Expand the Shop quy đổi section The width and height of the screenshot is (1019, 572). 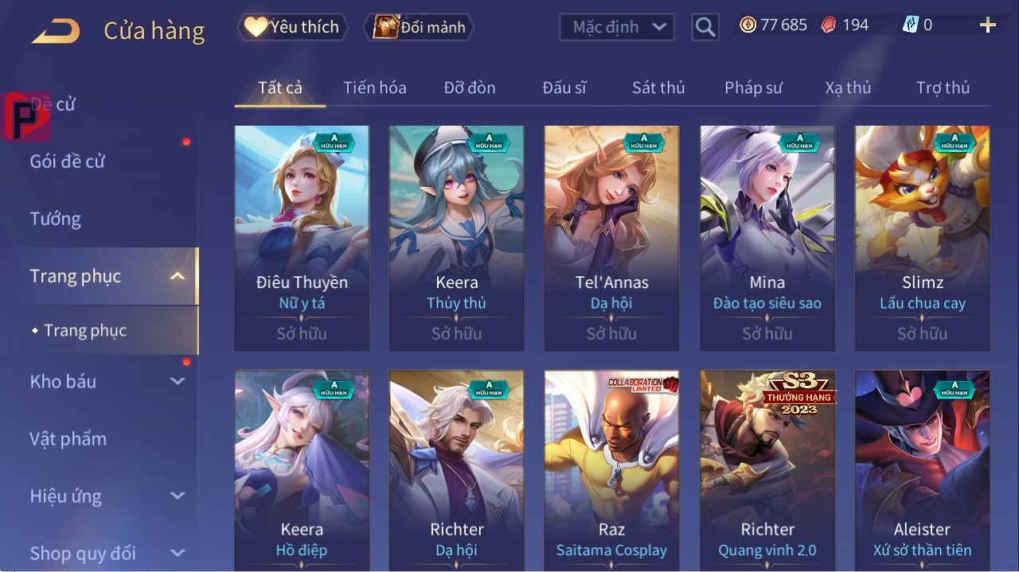178,553
